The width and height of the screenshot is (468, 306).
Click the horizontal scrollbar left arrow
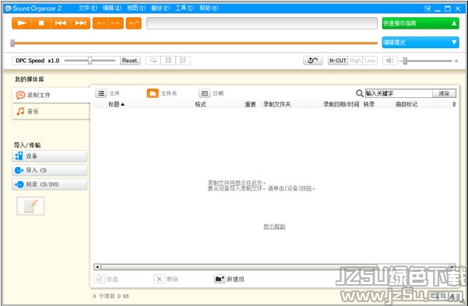97,266
